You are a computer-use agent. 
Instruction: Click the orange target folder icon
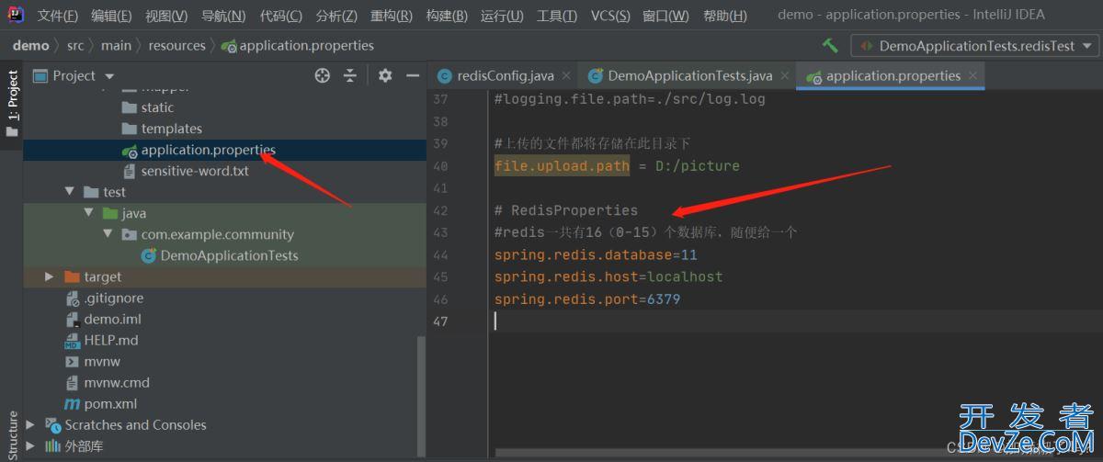pos(72,276)
